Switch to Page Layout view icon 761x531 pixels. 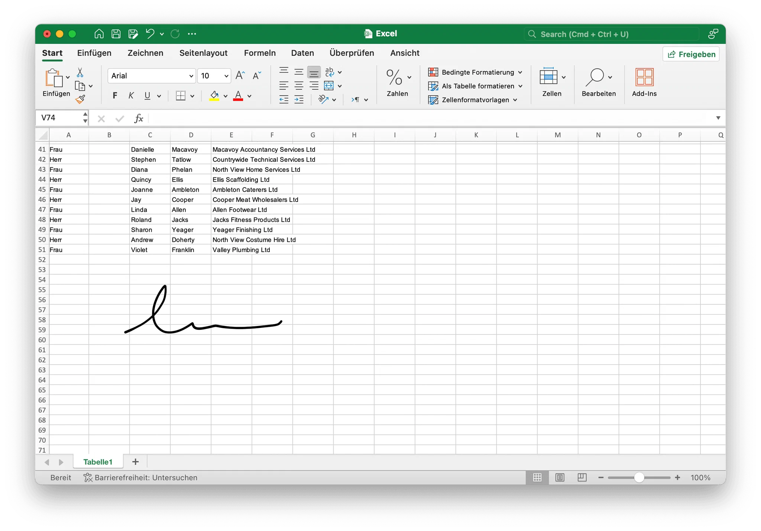[560, 478]
